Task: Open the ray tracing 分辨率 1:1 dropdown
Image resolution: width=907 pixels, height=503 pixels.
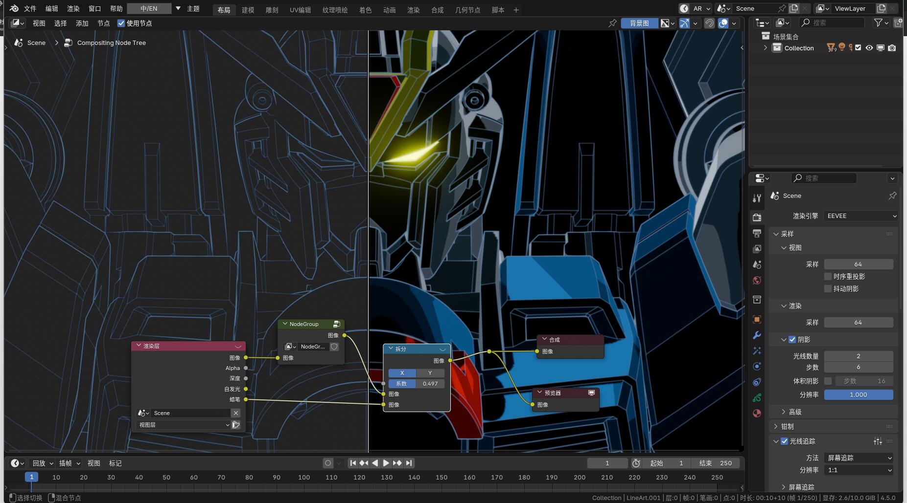Action: [859, 470]
